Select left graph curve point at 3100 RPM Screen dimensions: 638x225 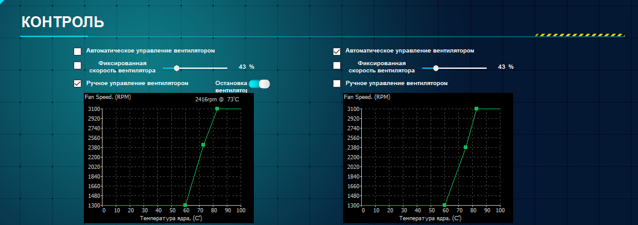pos(217,109)
